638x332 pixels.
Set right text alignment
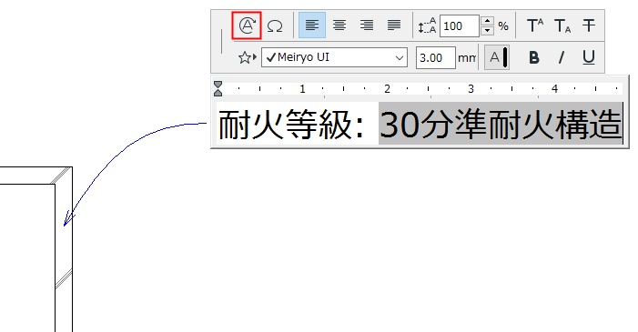(x=367, y=25)
